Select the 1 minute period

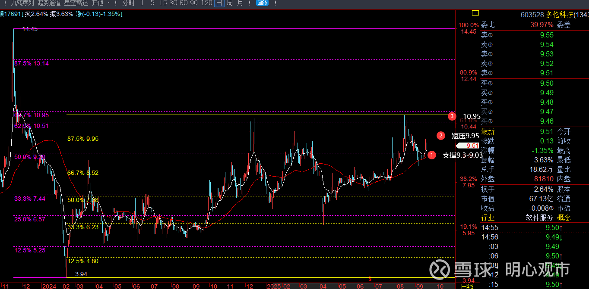[142, 3]
